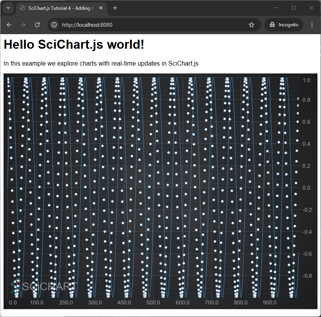Click the 0.4 label on the Y axis
The width and height of the screenshot is (321, 317).
click(306, 144)
